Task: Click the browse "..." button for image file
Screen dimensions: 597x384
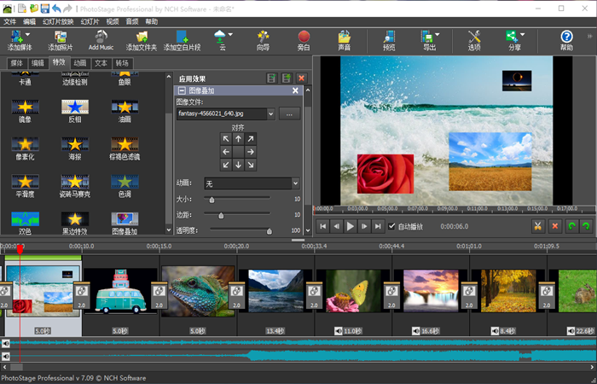Action: tap(289, 113)
